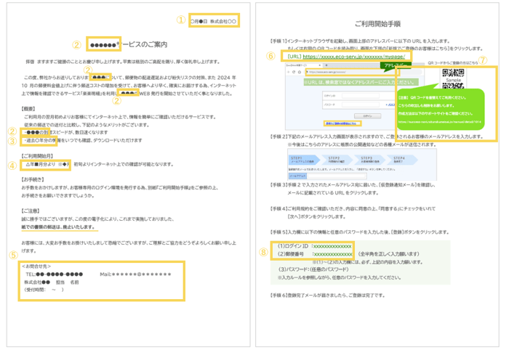Click the circled number 3 annotation marker

click(x=12, y=142)
